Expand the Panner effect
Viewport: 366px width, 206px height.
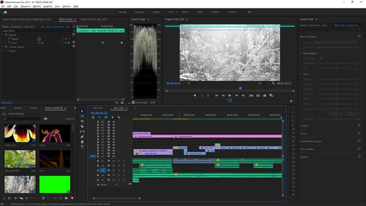[3, 51]
